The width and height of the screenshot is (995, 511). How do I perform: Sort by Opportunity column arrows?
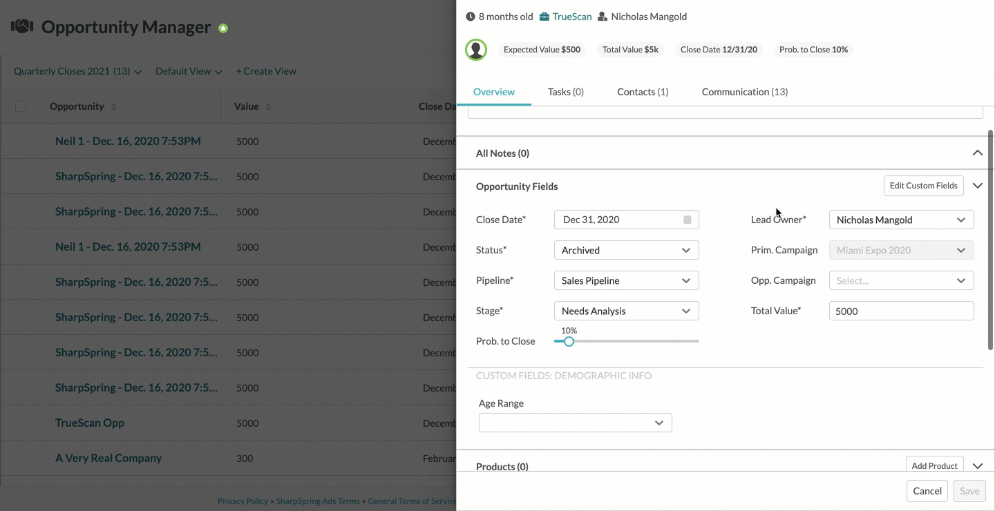click(x=114, y=107)
